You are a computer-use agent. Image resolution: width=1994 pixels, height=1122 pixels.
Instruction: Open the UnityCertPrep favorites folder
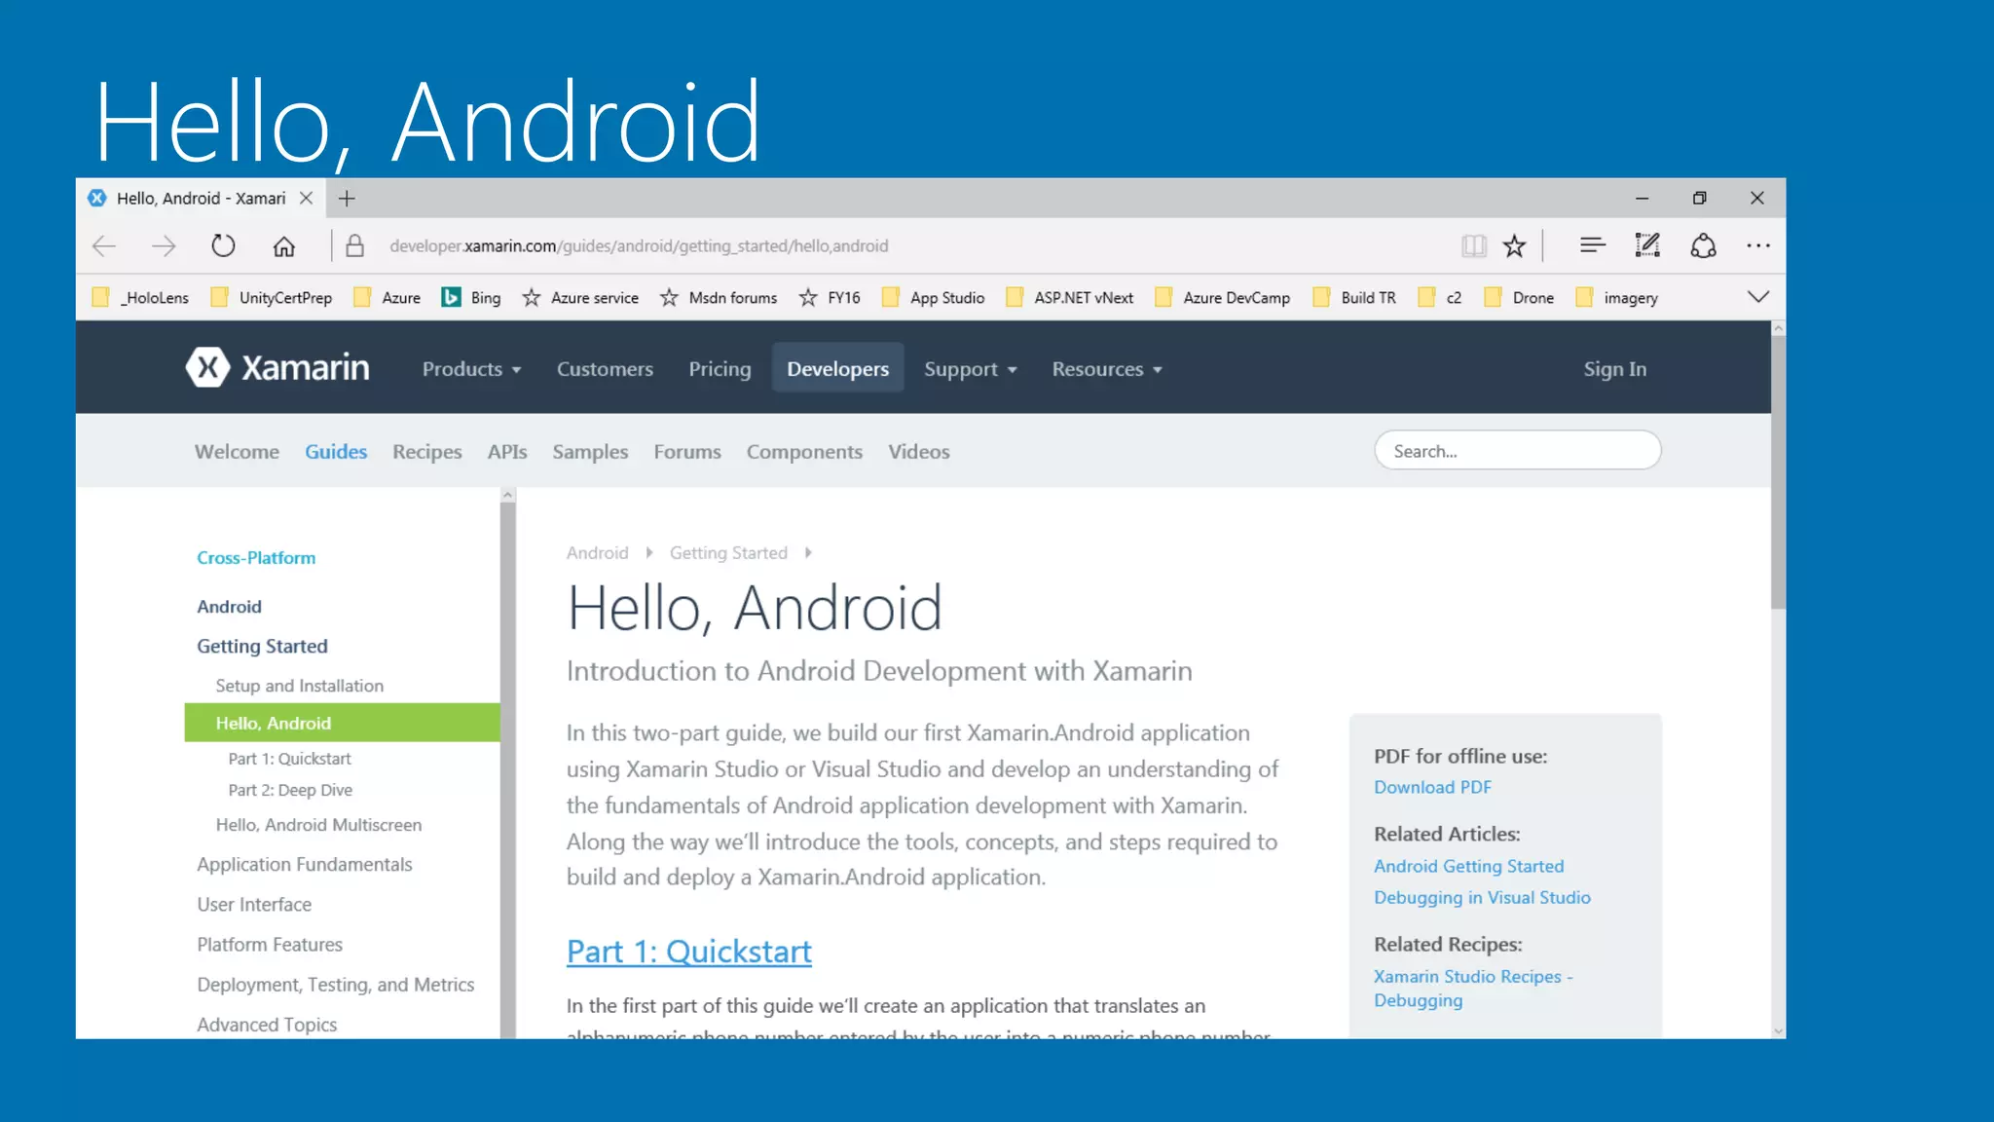click(272, 298)
